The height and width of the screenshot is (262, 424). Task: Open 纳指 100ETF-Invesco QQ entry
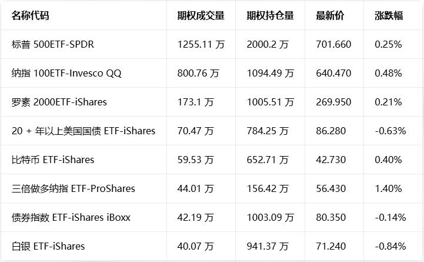66,74
